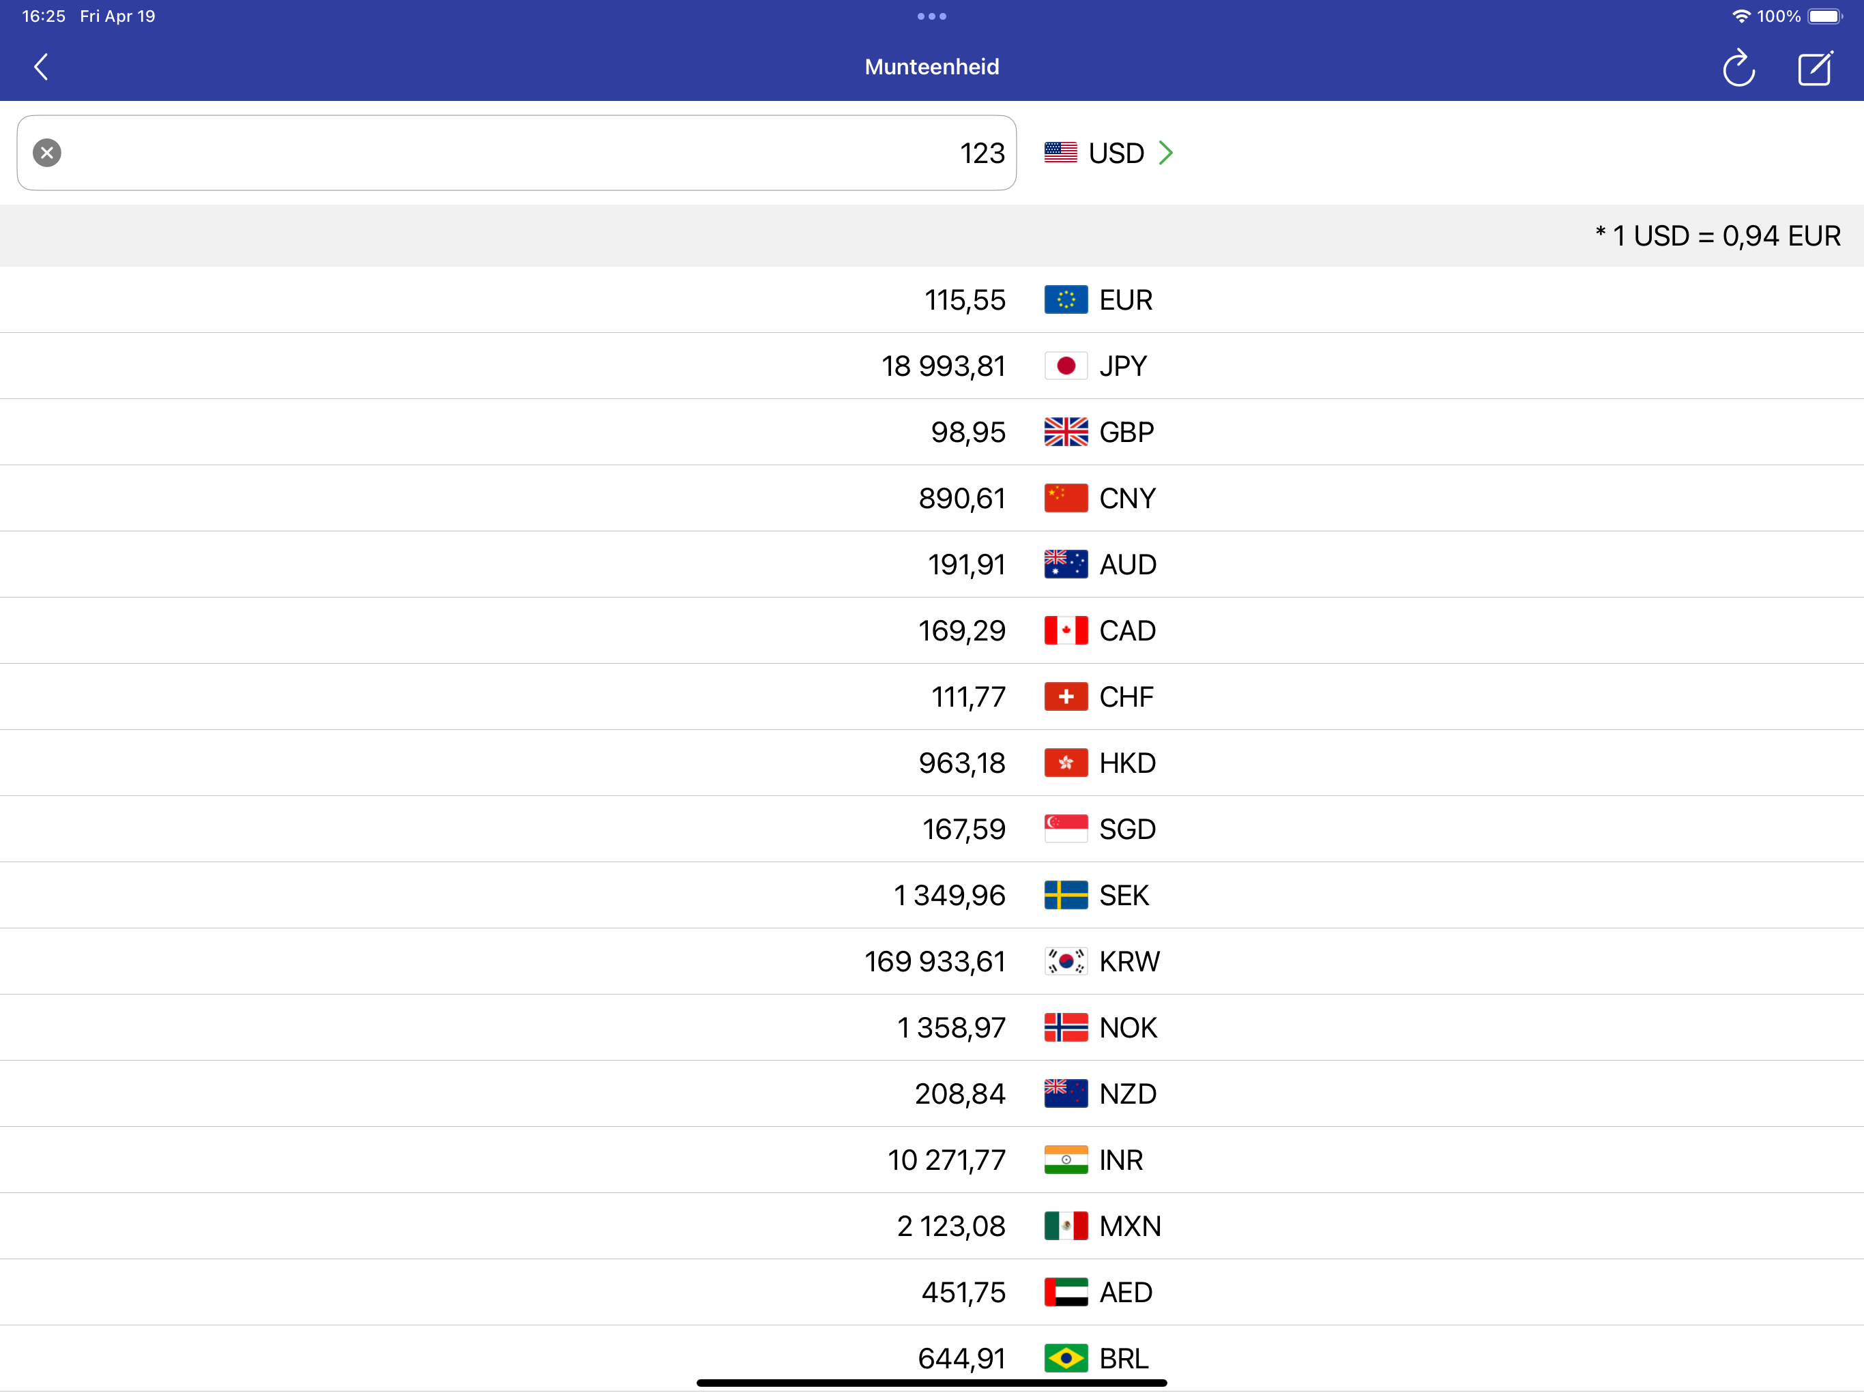Tap the back arrow in header
The width and height of the screenshot is (1864, 1397).
click(x=40, y=67)
